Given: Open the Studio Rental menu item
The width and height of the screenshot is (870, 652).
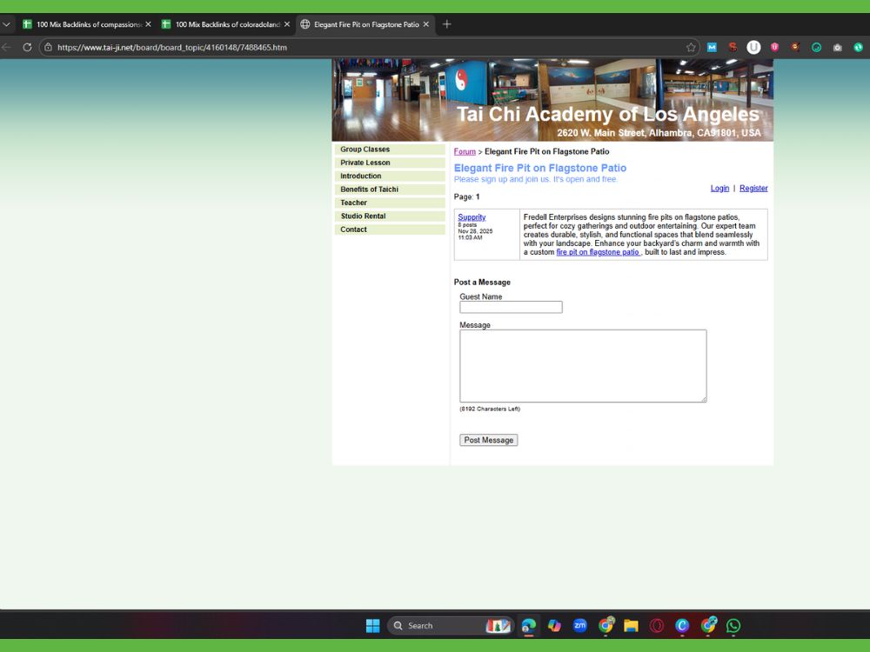Looking at the screenshot, I should pyautogui.click(x=390, y=216).
